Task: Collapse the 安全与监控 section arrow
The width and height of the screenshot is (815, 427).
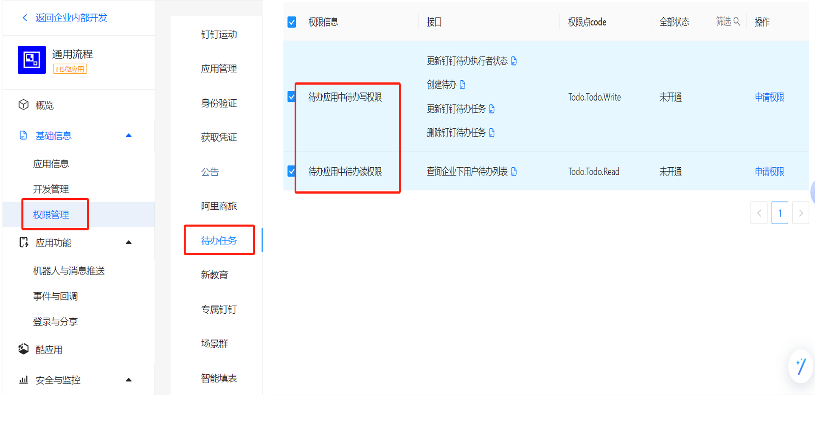Action: (x=129, y=380)
